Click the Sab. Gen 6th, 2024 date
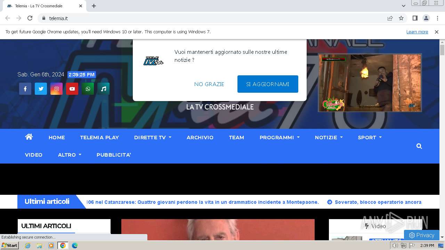The width and height of the screenshot is (445, 250). 41,75
